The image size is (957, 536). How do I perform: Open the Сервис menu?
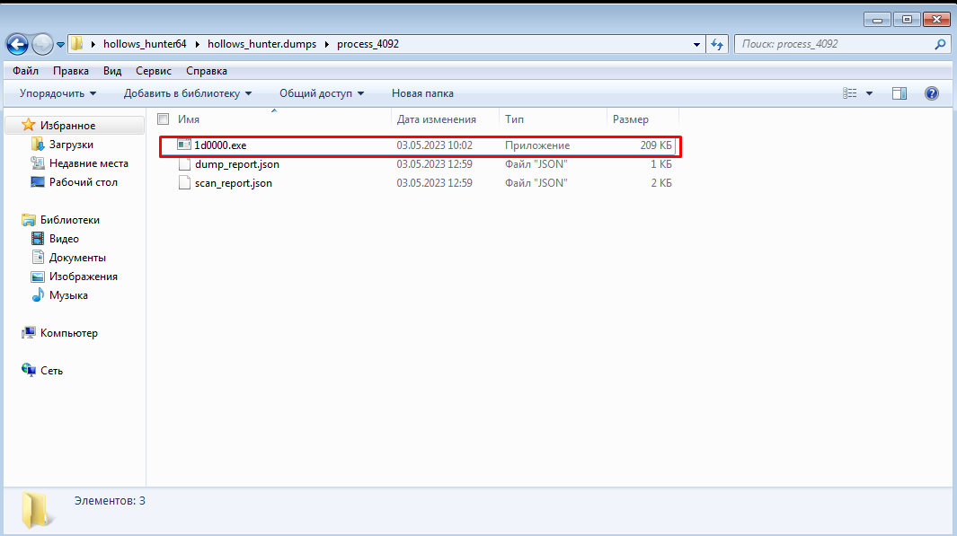click(153, 71)
